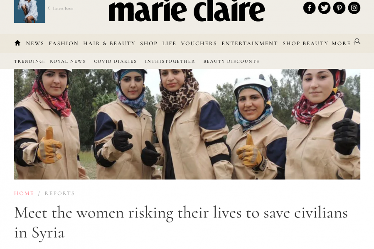Open the ENTERTAINMENT section
The width and height of the screenshot is (374, 249).
(249, 43)
